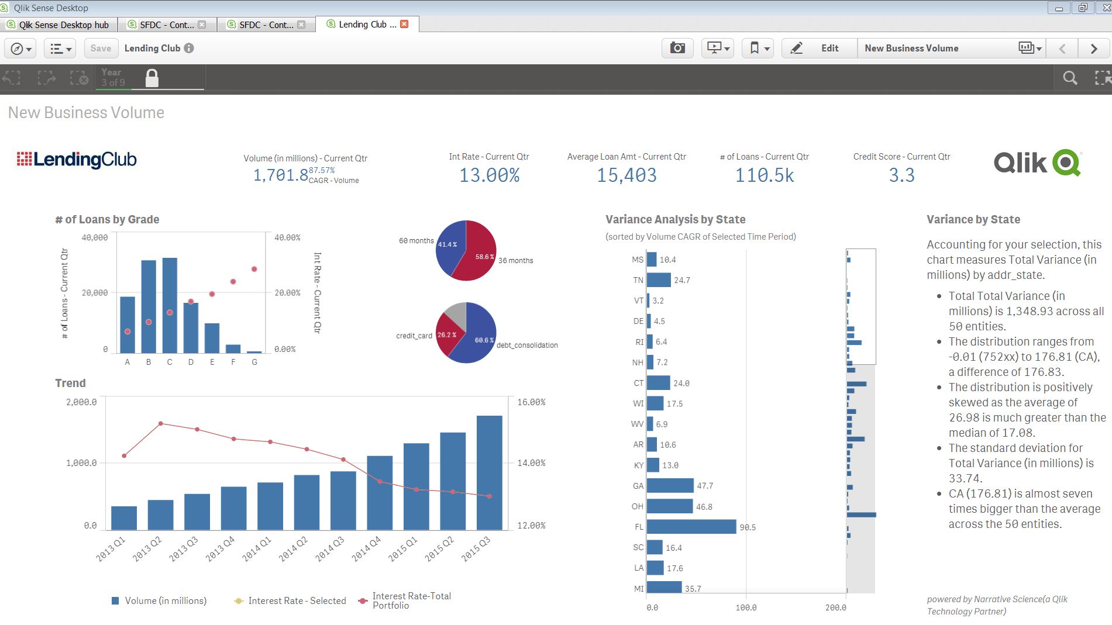Open selections search magnifier
Image resolution: width=1112 pixels, height=625 pixels.
(x=1070, y=78)
